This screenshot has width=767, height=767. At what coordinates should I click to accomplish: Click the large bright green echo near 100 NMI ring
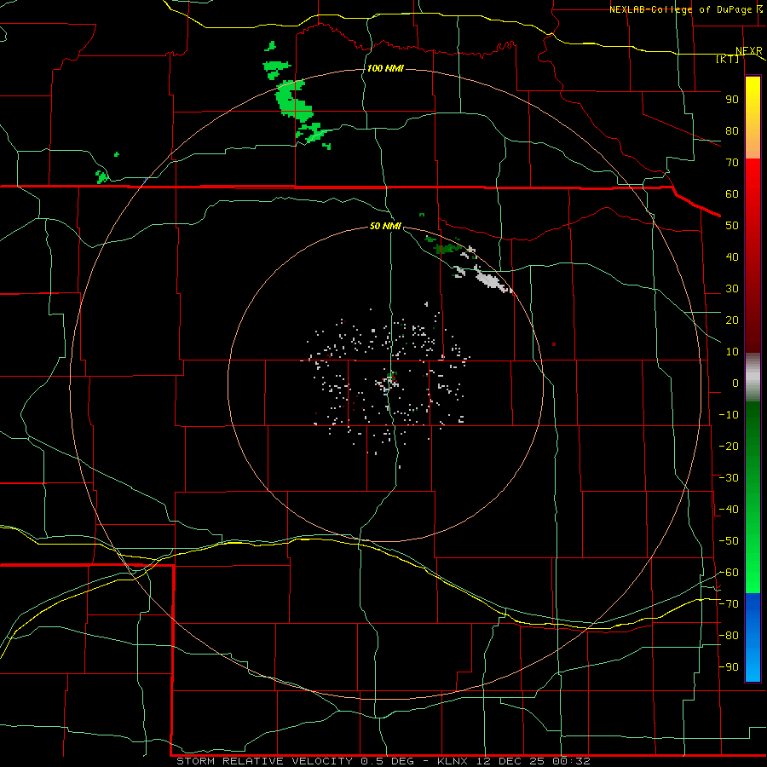292,101
